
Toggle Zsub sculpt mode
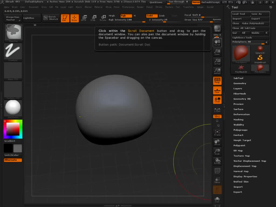[x=162, y=16]
